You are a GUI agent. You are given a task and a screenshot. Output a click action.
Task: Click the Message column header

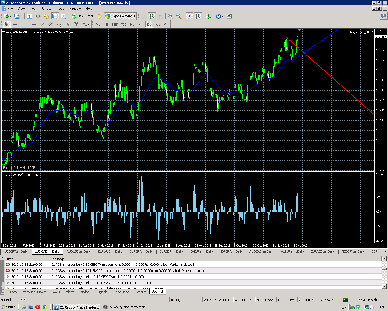click(x=216, y=259)
